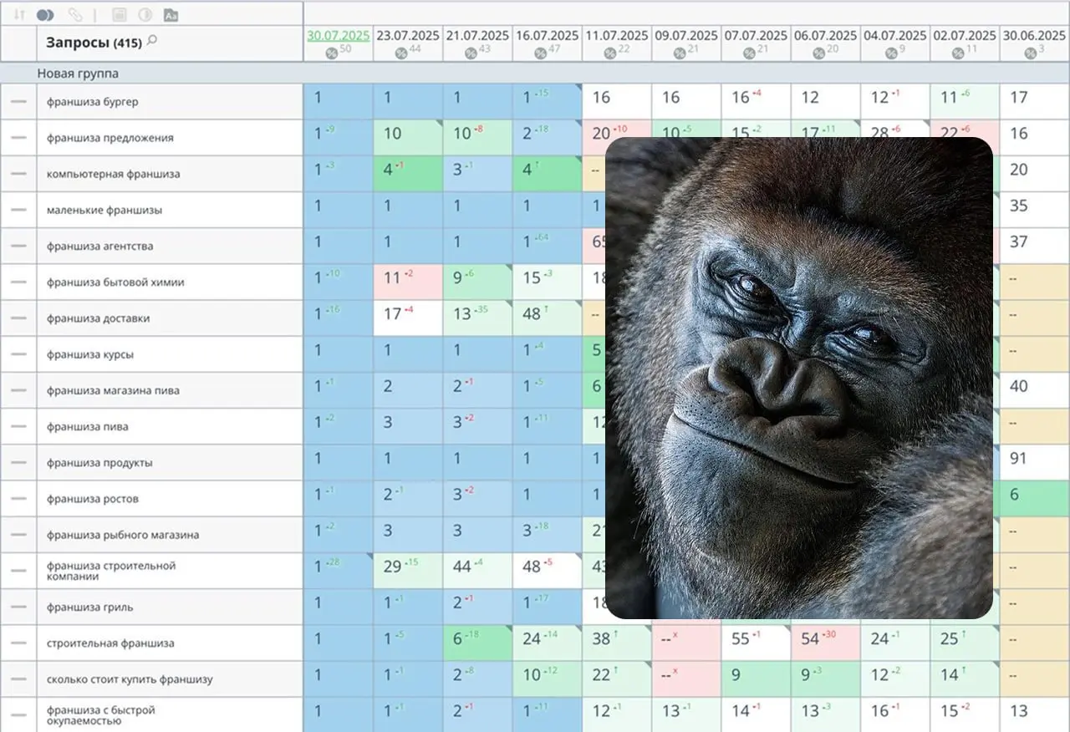Click the dash handle beside франшиза бургер

click(x=18, y=102)
